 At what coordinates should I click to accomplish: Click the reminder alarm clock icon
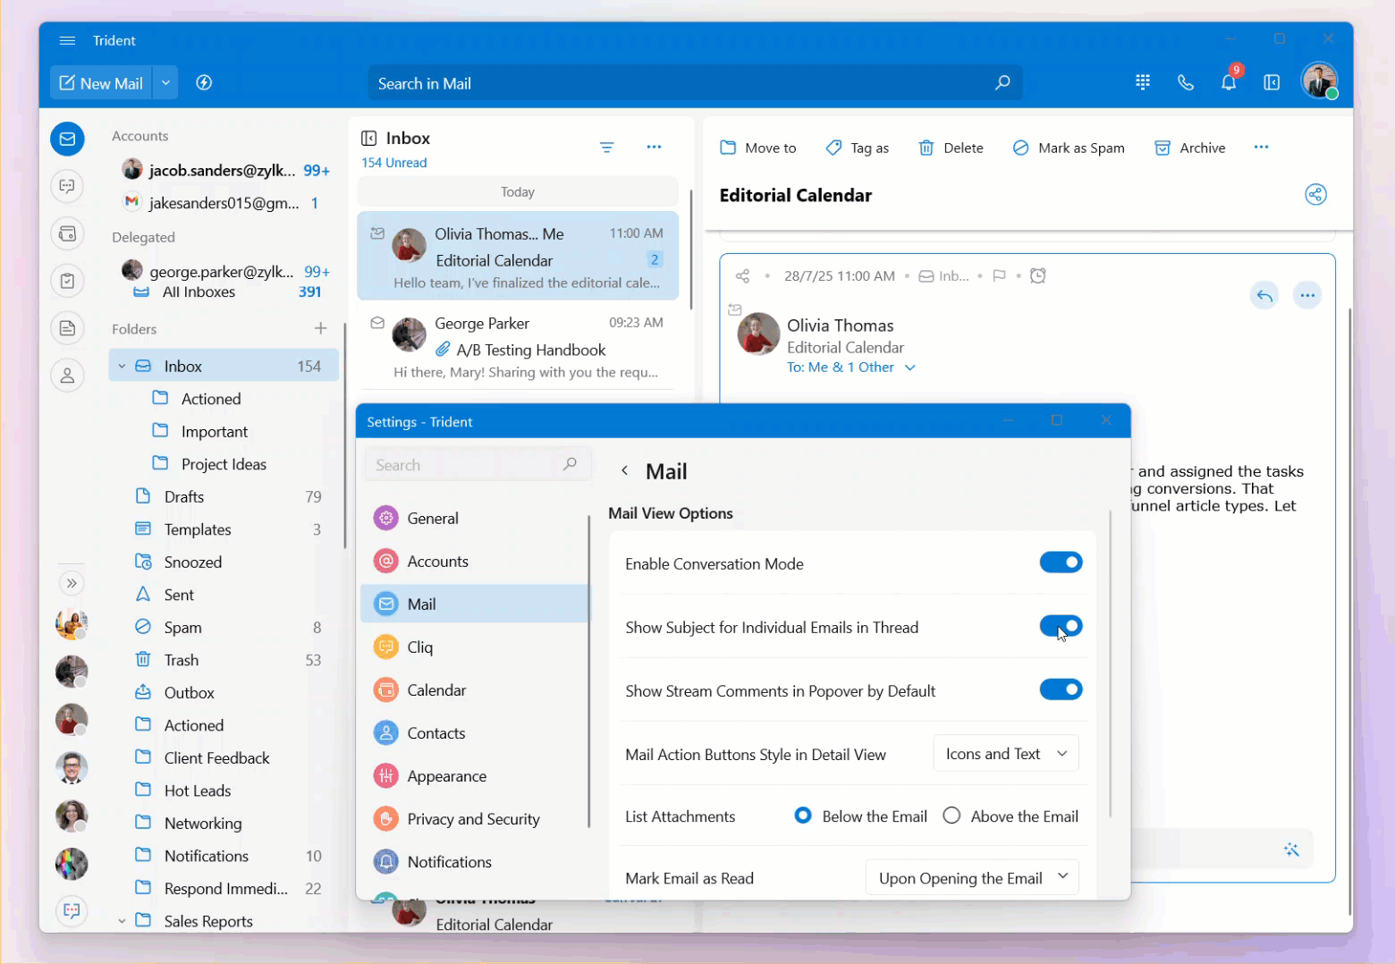1038,275
